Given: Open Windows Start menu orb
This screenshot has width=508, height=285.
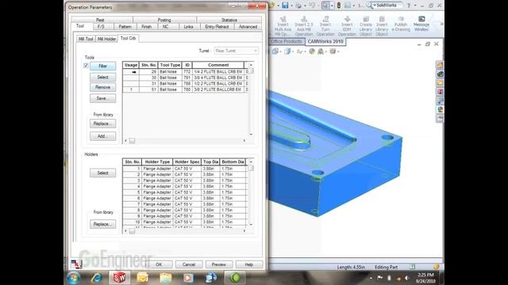Looking at the screenshot, I should coord(74,278).
